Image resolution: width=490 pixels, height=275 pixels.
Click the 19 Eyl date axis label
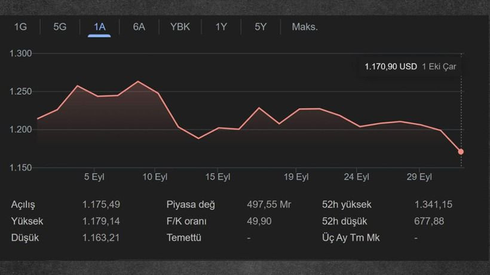(296, 177)
